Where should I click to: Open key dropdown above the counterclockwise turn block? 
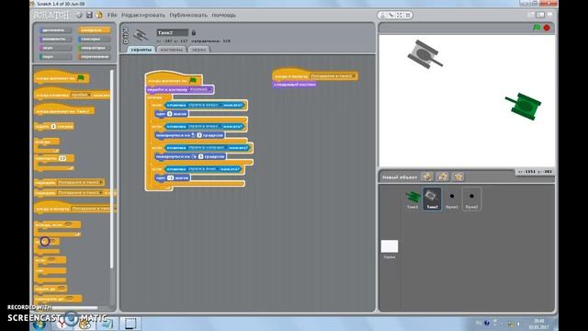(x=205, y=127)
